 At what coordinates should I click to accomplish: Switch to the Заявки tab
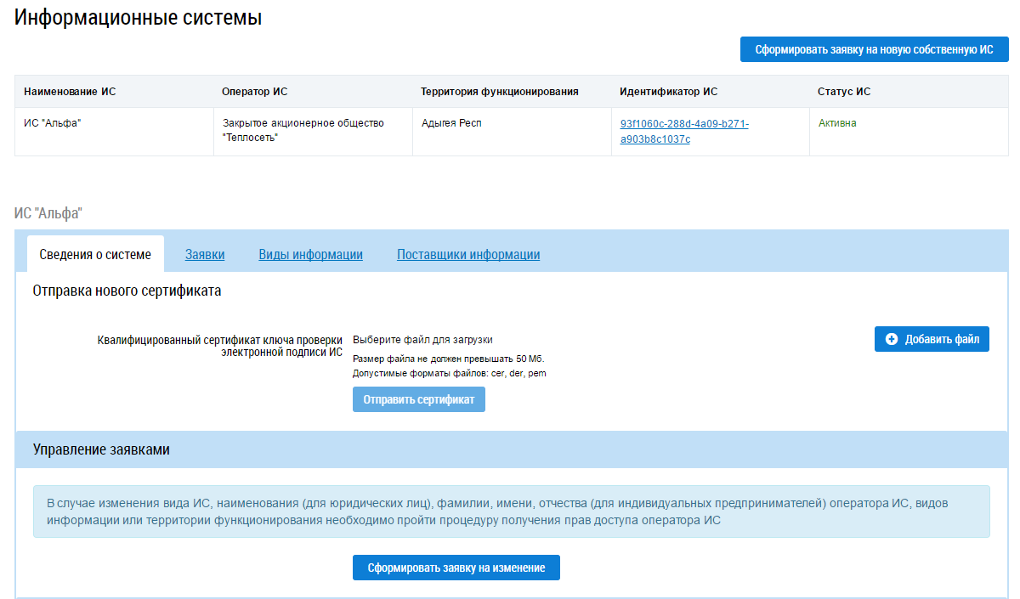[205, 254]
